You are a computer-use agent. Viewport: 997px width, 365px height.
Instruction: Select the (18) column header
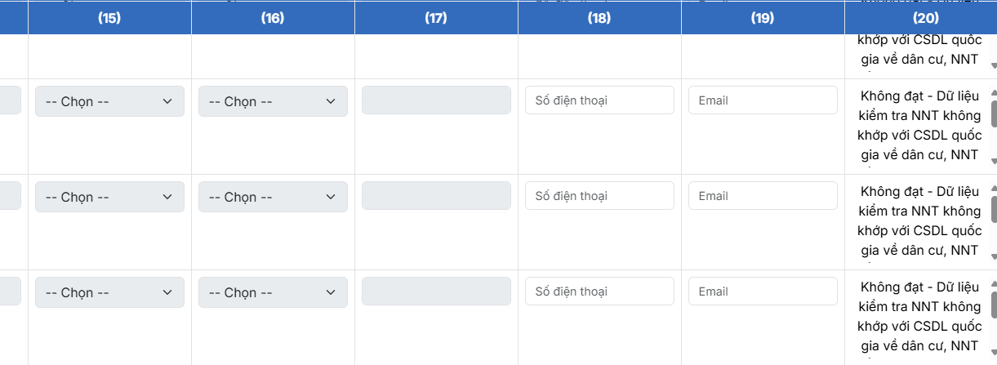tap(599, 18)
